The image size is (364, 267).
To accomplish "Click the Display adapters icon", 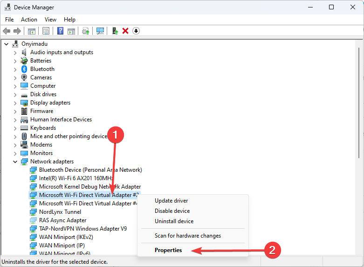I will (x=24, y=103).
